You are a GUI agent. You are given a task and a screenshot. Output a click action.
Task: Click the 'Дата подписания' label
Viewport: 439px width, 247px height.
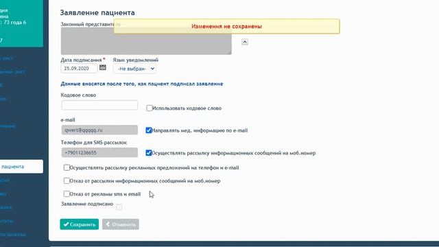81,60
